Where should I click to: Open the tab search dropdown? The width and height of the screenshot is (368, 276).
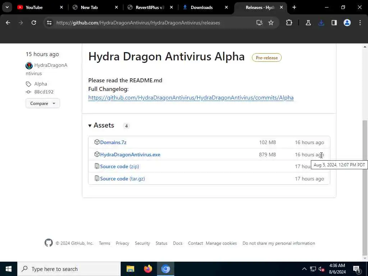(7, 7)
